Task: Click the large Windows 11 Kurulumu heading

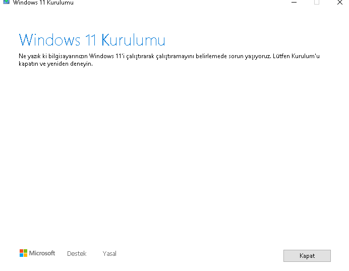Action: click(92, 40)
